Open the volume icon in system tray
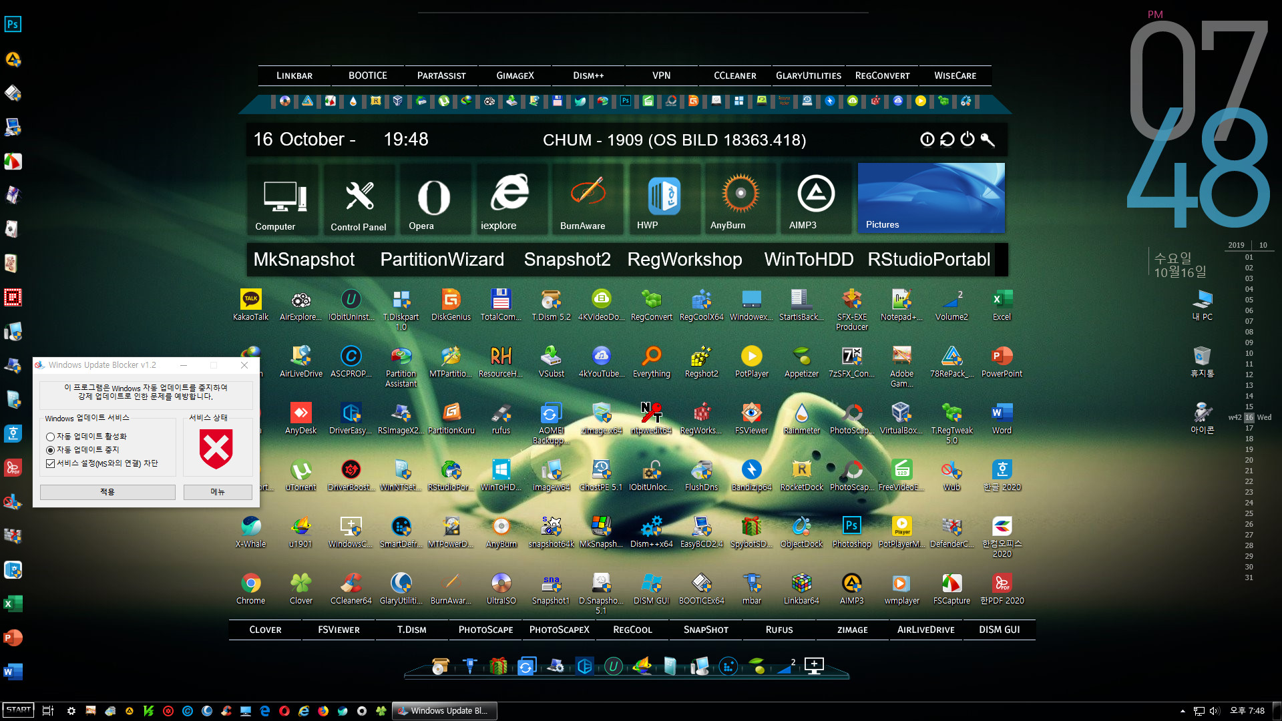 1215,711
